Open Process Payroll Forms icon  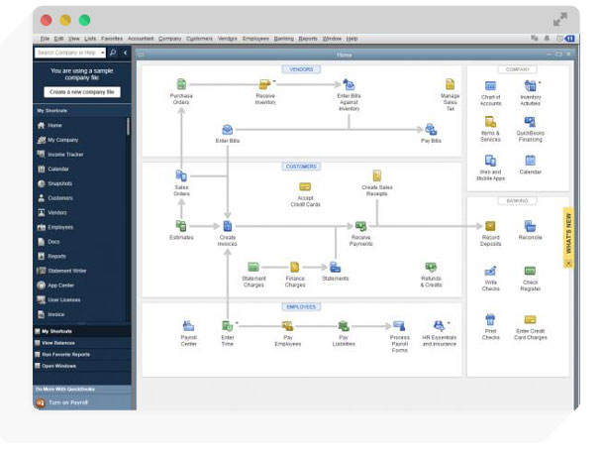click(399, 326)
